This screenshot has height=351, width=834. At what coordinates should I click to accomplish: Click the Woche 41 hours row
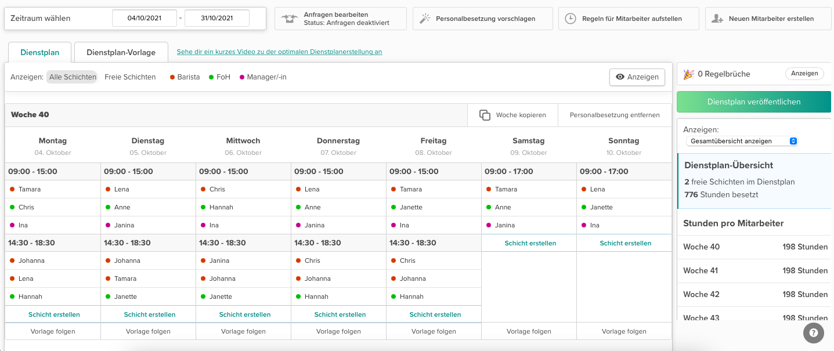pos(754,271)
